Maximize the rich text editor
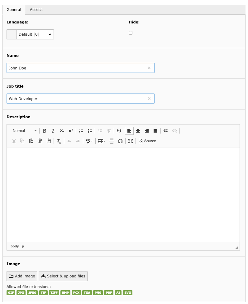Viewport: 248px width, 304px height. pos(131,141)
